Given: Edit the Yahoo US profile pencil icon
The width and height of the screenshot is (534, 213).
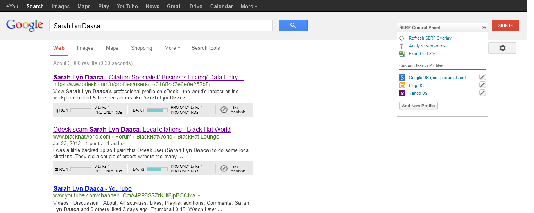Looking at the screenshot, I should pos(482,93).
